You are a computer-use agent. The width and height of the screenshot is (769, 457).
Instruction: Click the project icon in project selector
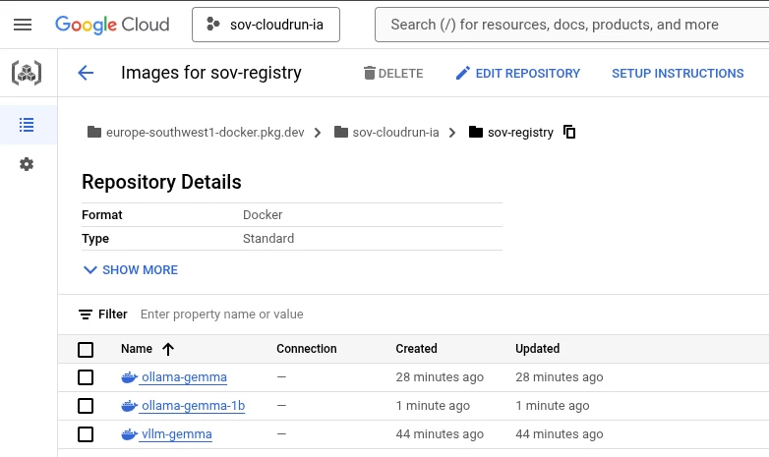[x=212, y=24]
